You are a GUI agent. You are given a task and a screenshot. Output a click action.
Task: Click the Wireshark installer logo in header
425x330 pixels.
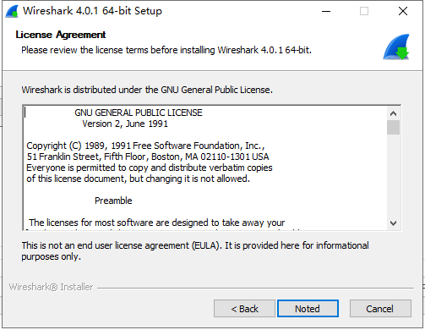(396, 47)
